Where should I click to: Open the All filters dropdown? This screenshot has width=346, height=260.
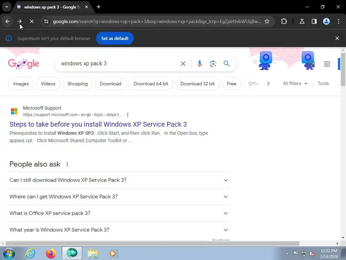click(295, 84)
